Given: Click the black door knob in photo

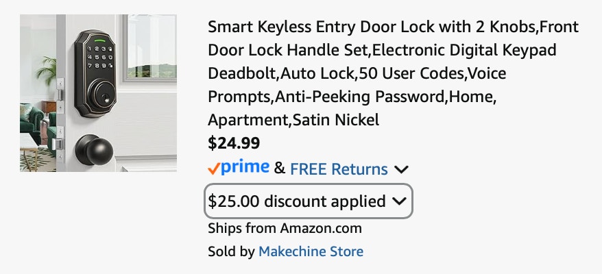Looking at the screenshot, I should point(94,149).
